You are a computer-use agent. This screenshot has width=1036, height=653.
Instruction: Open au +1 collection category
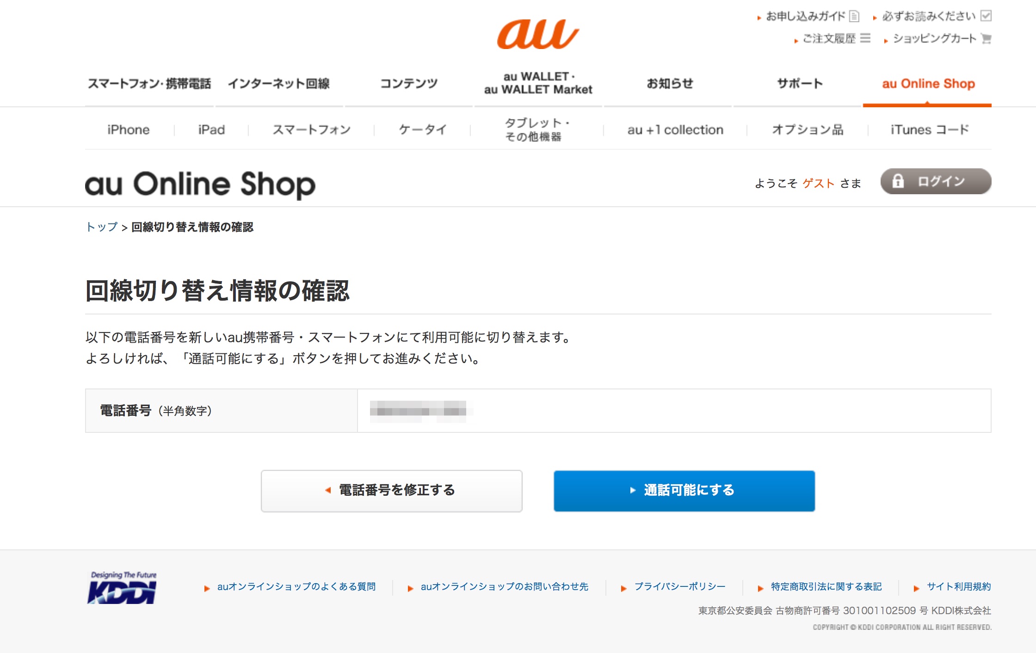pos(675,130)
